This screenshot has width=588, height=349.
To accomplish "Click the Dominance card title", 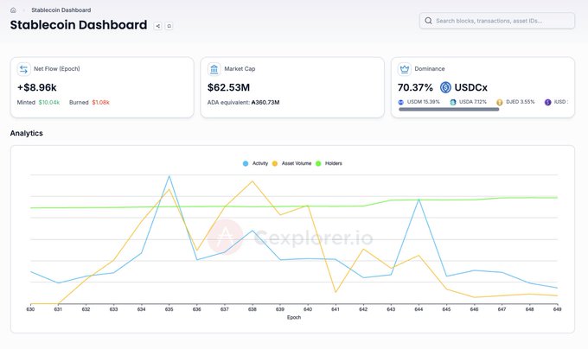I will (430, 69).
